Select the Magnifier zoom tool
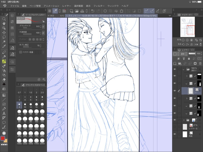Screen dimensions: 203x152 [4, 19]
